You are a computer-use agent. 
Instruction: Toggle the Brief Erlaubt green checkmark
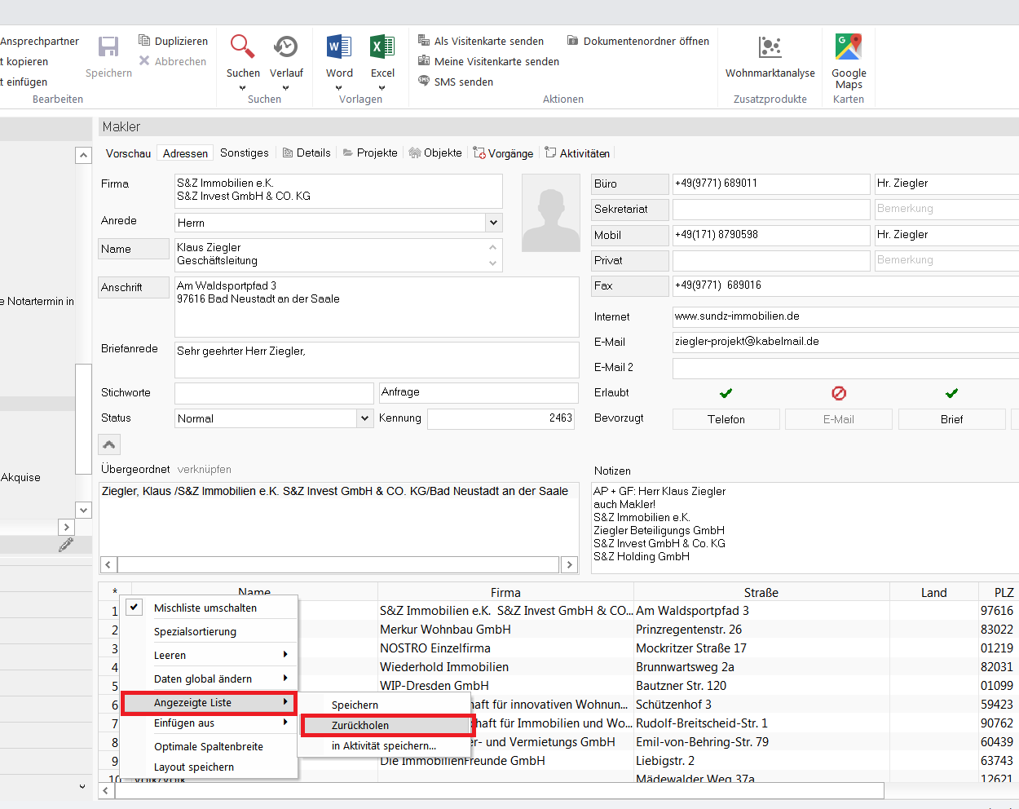click(951, 393)
